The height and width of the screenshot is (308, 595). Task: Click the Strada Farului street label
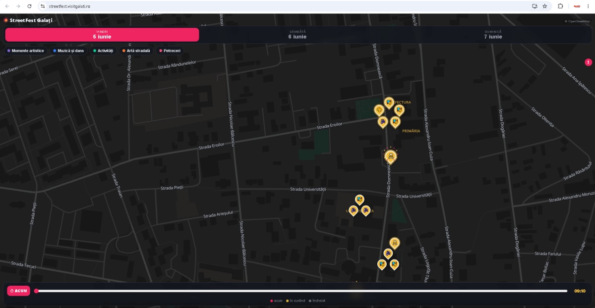click(x=547, y=254)
